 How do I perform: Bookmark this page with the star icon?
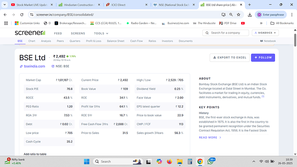[x=238, y=15]
